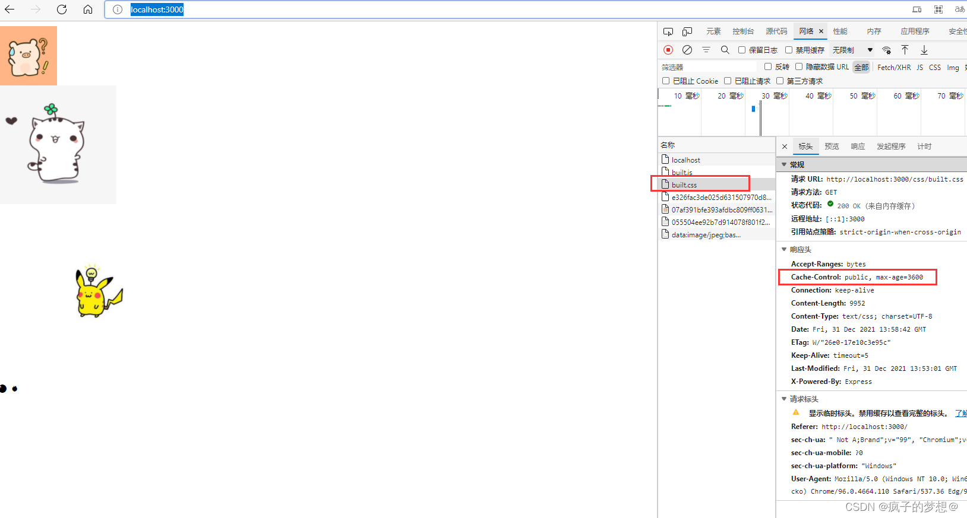The height and width of the screenshot is (518, 967).
Task: Check the 已阻止 Cookie box
Action: pos(666,81)
